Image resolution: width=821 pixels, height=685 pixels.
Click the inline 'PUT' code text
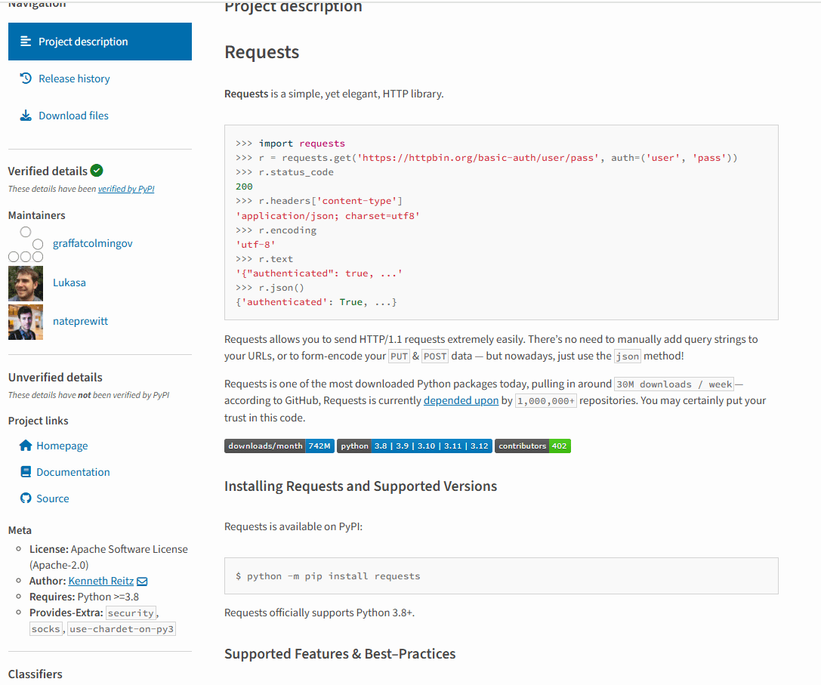coord(399,356)
